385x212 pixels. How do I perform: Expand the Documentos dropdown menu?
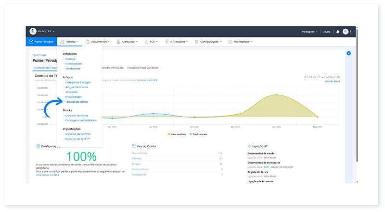[98, 42]
